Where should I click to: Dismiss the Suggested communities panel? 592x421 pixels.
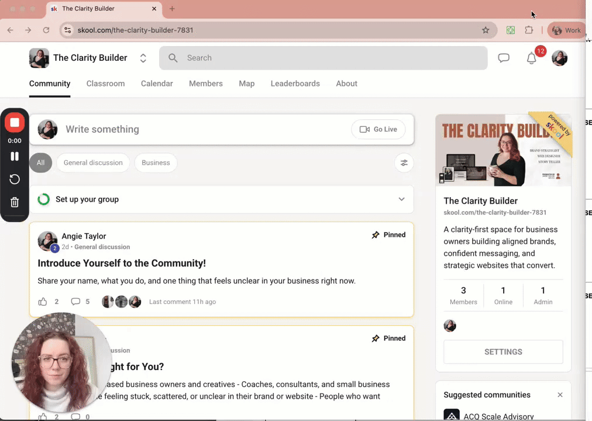click(x=560, y=395)
